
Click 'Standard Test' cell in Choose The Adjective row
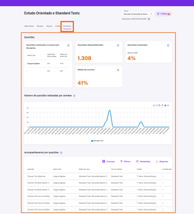(x=117, y=176)
